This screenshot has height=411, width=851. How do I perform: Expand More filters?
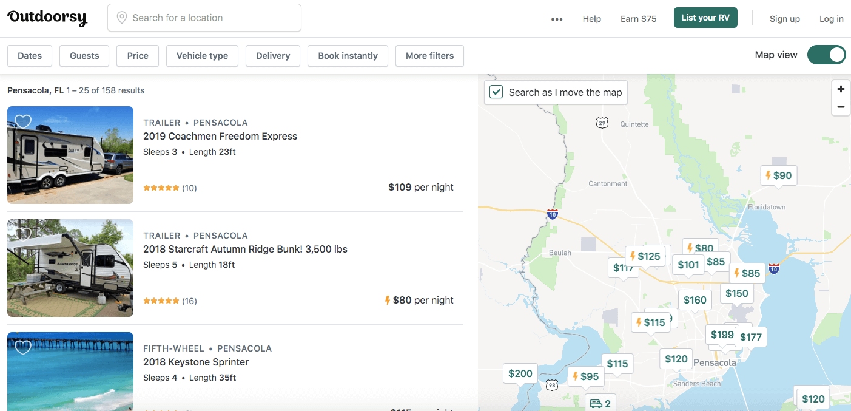429,56
